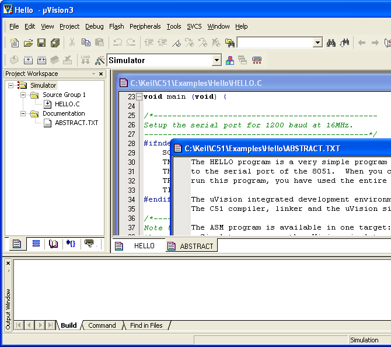Screen dimensions: 391x347
Task: Open the Simulator target dropdown
Action: point(217,60)
